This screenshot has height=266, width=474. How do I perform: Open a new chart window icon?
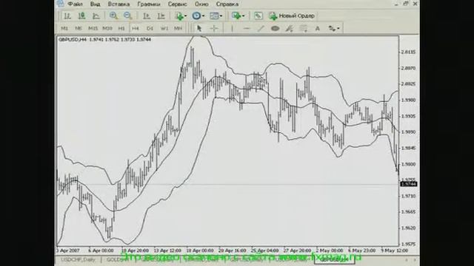236,16
